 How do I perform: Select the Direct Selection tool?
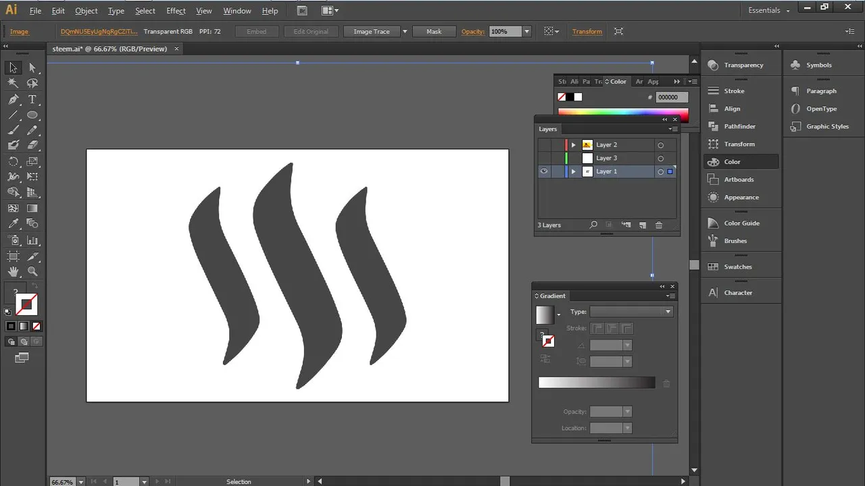[x=32, y=67]
